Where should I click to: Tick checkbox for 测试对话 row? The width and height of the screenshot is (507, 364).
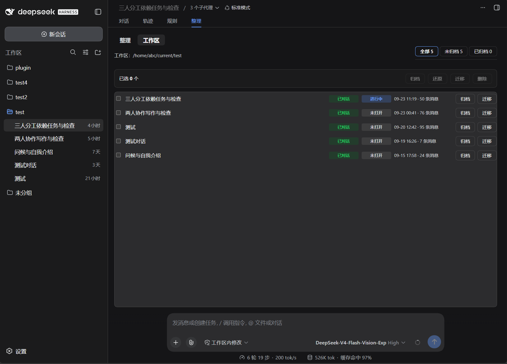pos(119,141)
